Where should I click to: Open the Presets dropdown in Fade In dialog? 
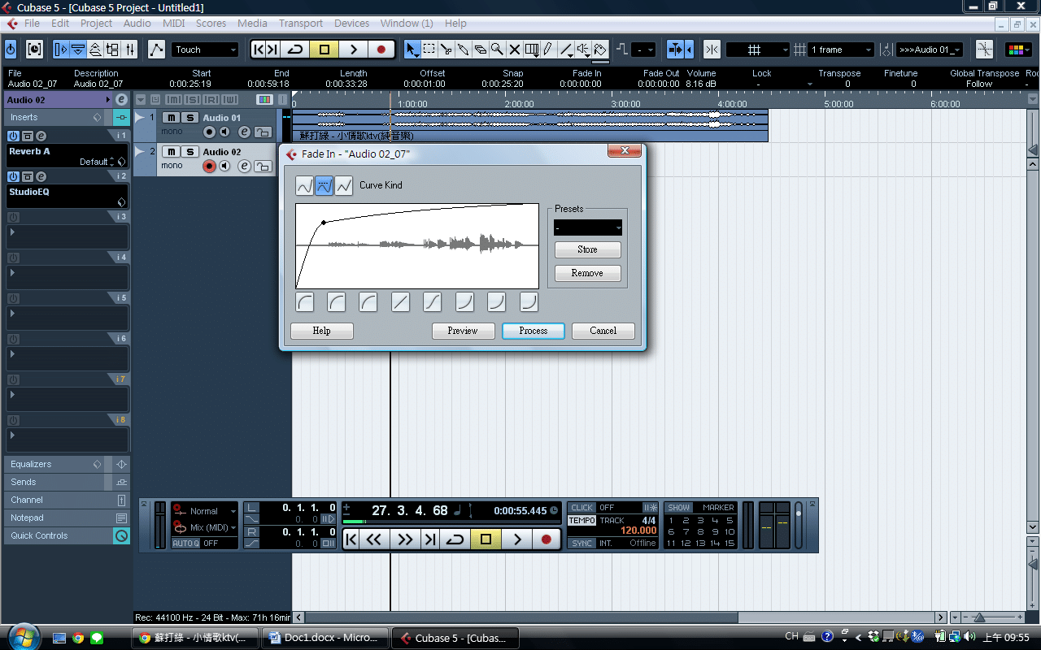pos(588,228)
